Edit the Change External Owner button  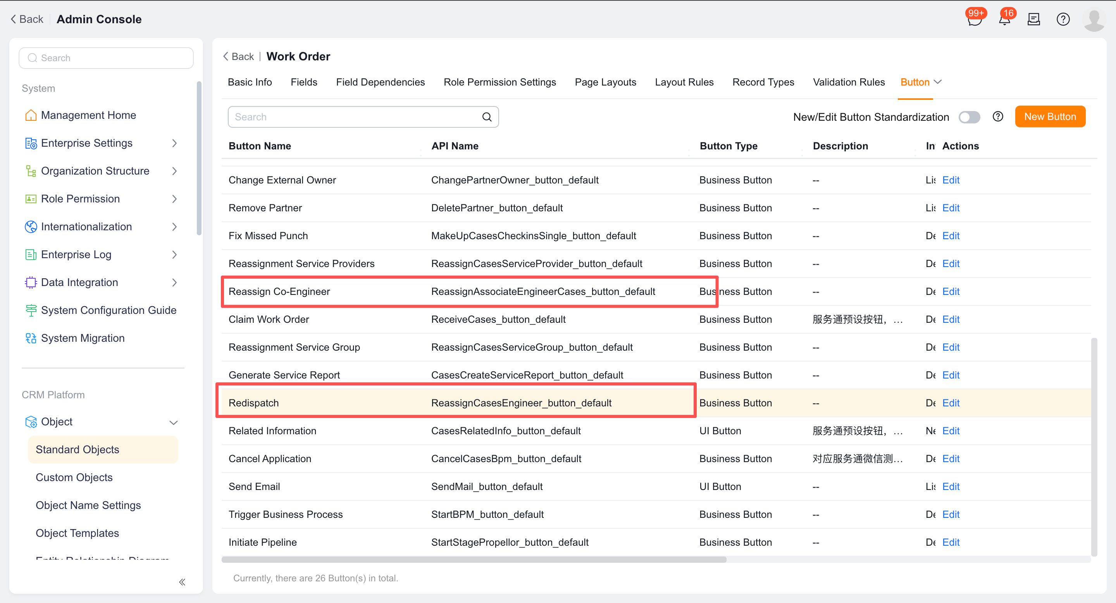pyautogui.click(x=951, y=180)
